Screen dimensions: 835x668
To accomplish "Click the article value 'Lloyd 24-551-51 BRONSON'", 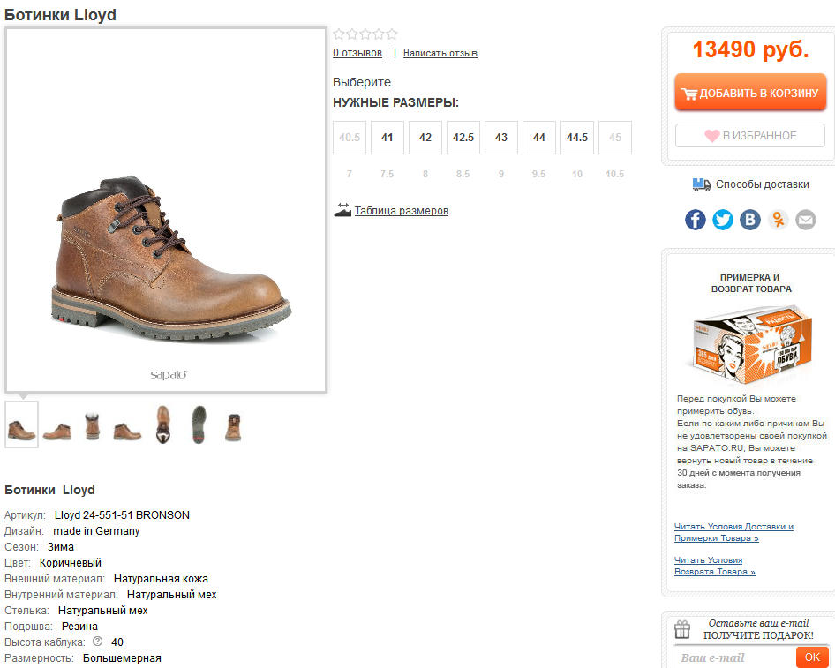I will (x=122, y=515).
